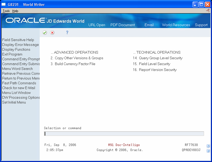This screenshot has width=212, height=162.
Task: Choose Display Error Message
Action: coord(21,45)
